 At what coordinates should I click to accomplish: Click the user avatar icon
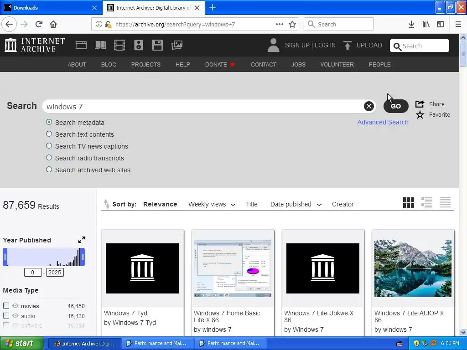pos(273,45)
